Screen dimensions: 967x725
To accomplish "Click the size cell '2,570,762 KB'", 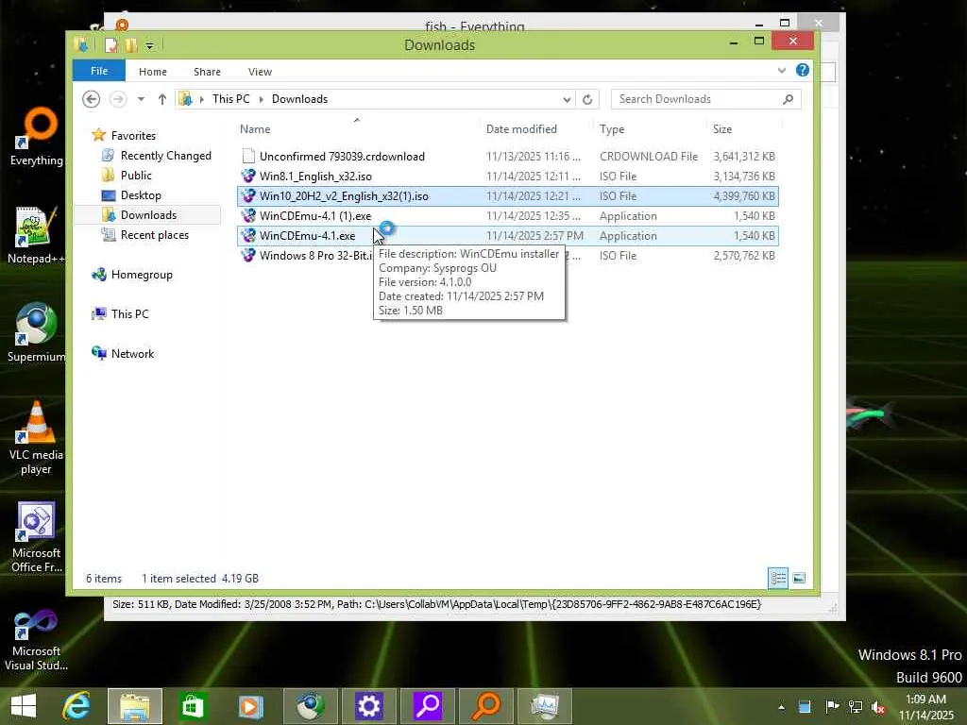I will 744,255.
